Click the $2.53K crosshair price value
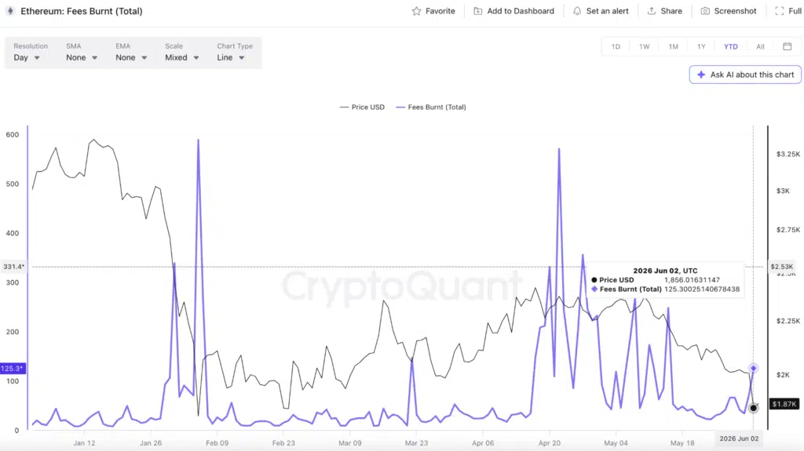The height and width of the screenshot is (451, 804). pyautogui.click(x=782, y=267)
